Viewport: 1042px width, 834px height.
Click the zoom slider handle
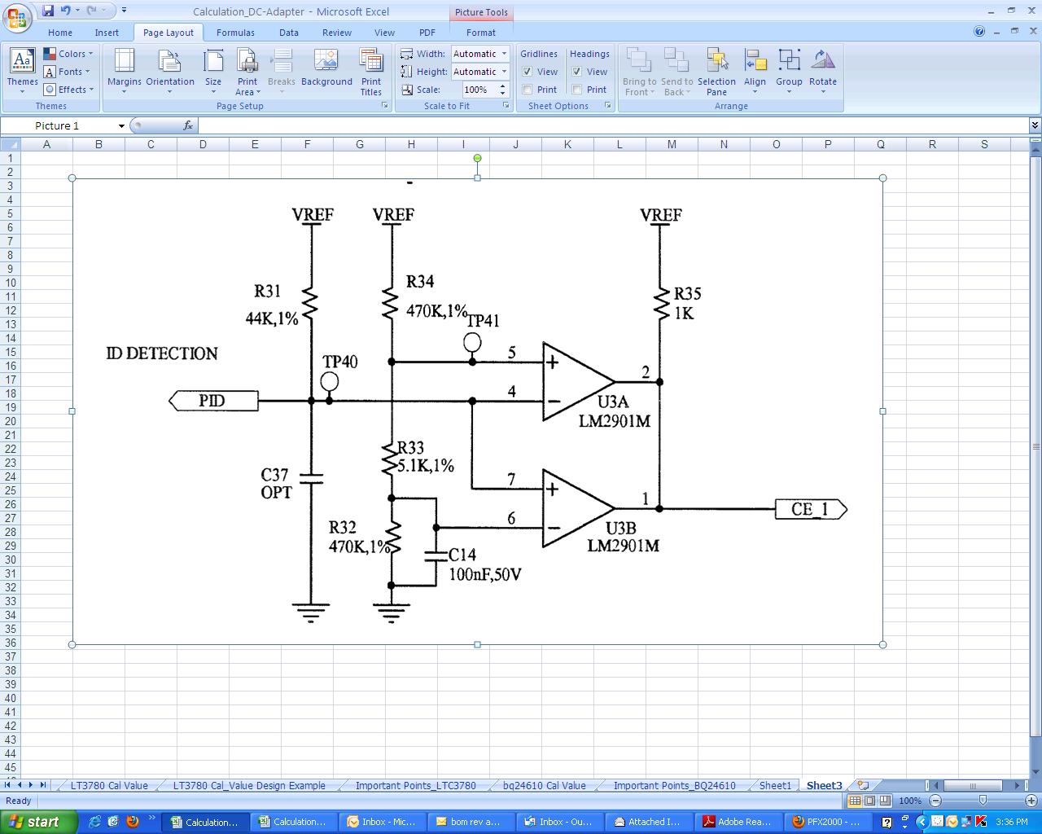click(983, 801)
